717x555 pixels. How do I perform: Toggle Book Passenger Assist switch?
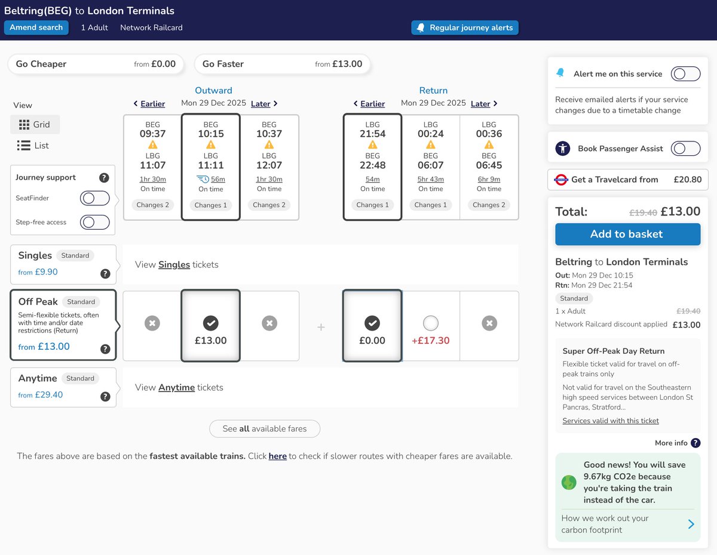685,149
